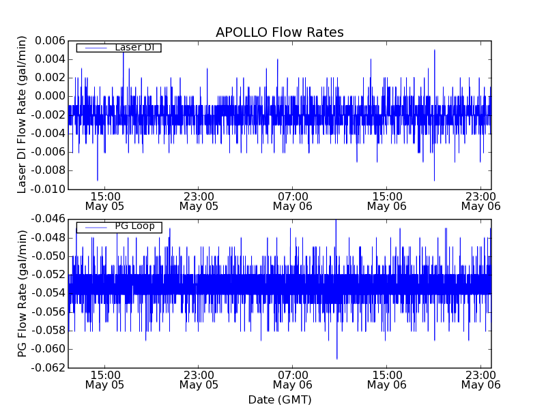Click the "APOLLO Flow Rates" chart title
Screen dimensions: 546x409
(x=279, y=33)
